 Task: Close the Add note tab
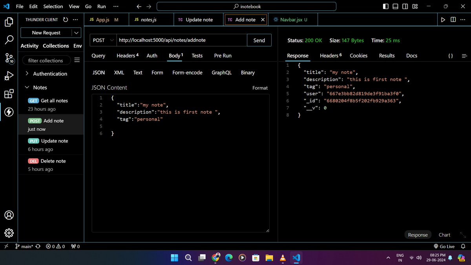tap(263, 20)
